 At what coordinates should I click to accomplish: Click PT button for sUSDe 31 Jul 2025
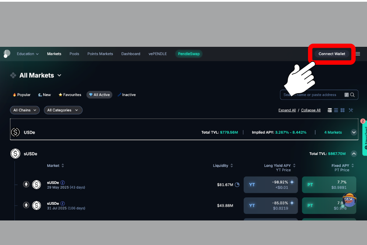[329, 206]
